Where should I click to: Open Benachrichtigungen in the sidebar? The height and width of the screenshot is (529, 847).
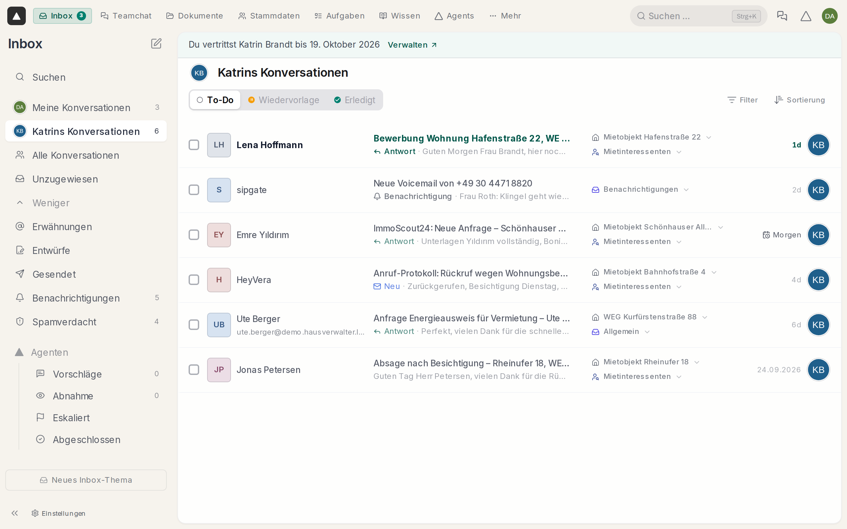coord(86,298)
